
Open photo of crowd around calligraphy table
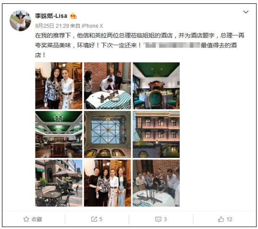[156, 183]
